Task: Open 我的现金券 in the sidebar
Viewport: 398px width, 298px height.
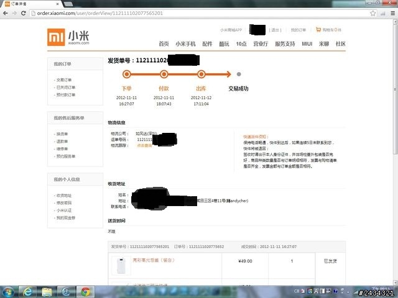Action: 66,218
